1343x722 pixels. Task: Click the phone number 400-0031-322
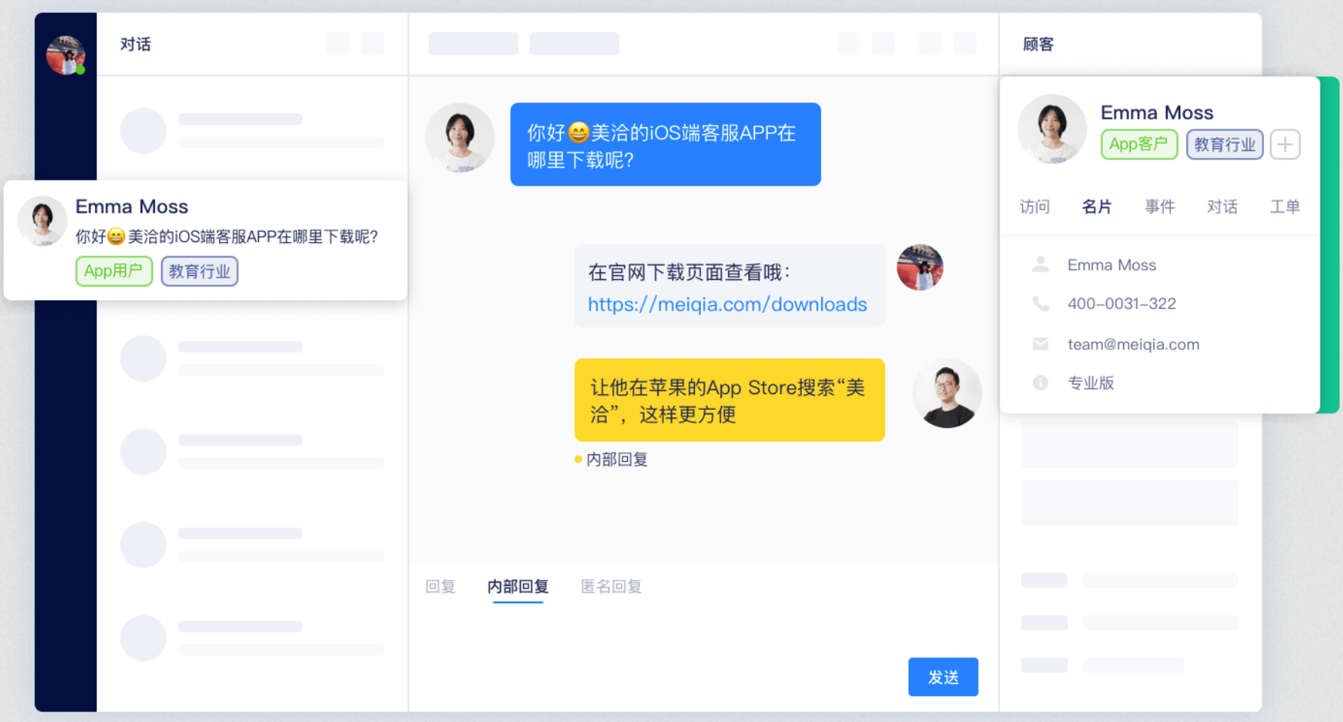[1122, 304]
